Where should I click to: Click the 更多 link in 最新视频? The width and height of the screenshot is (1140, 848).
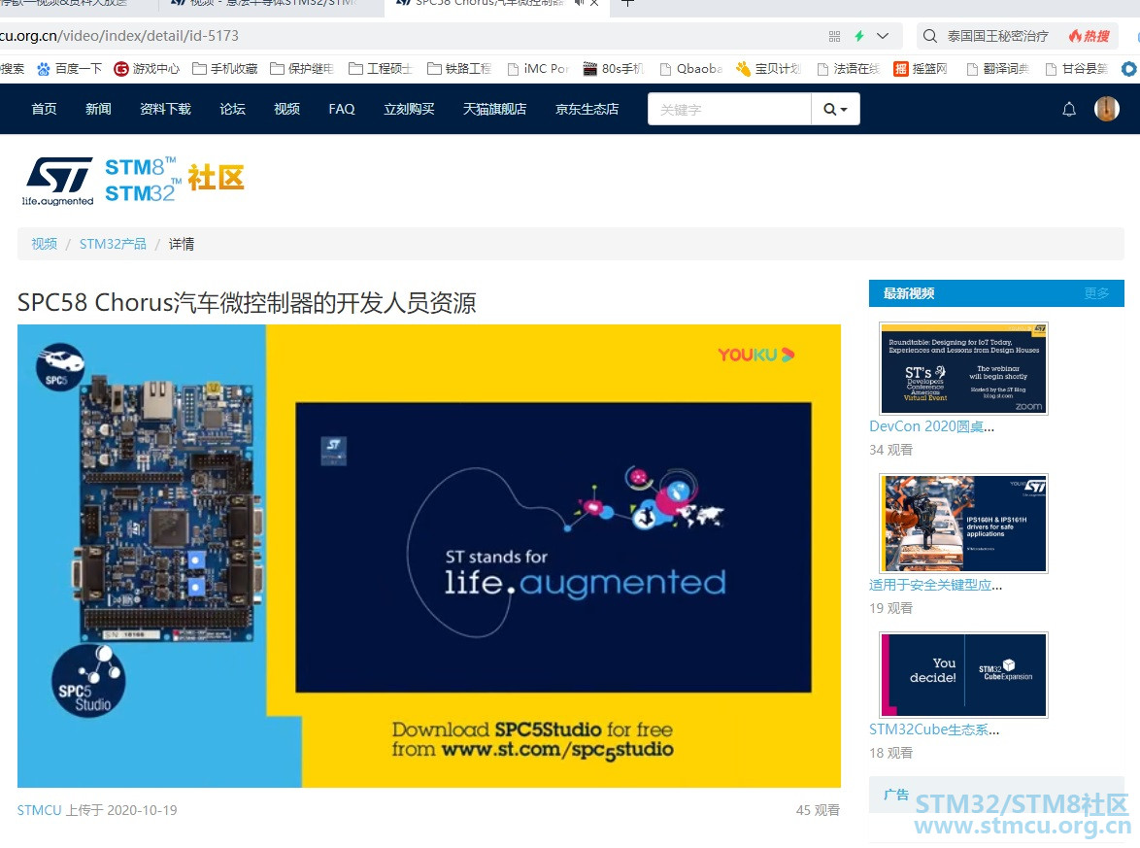click(x=1096, y=293)
